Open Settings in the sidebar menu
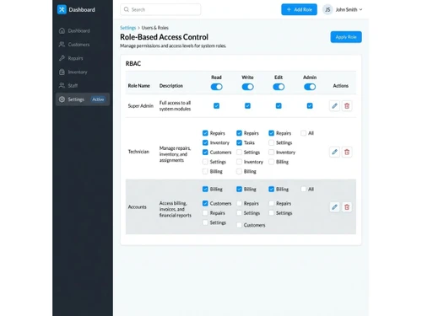Screen dimensions: 422x316 coord(83,99)
